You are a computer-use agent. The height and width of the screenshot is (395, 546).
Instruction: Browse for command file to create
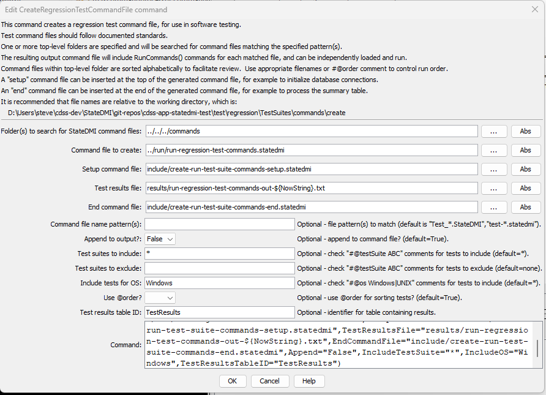click(494, 150)
